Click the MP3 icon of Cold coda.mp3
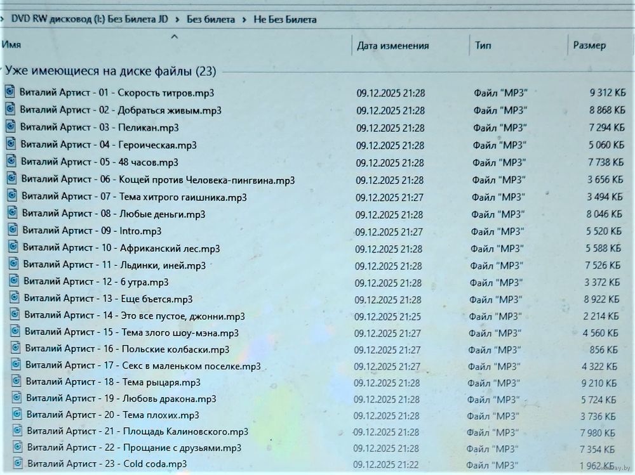 pos(18,463)
